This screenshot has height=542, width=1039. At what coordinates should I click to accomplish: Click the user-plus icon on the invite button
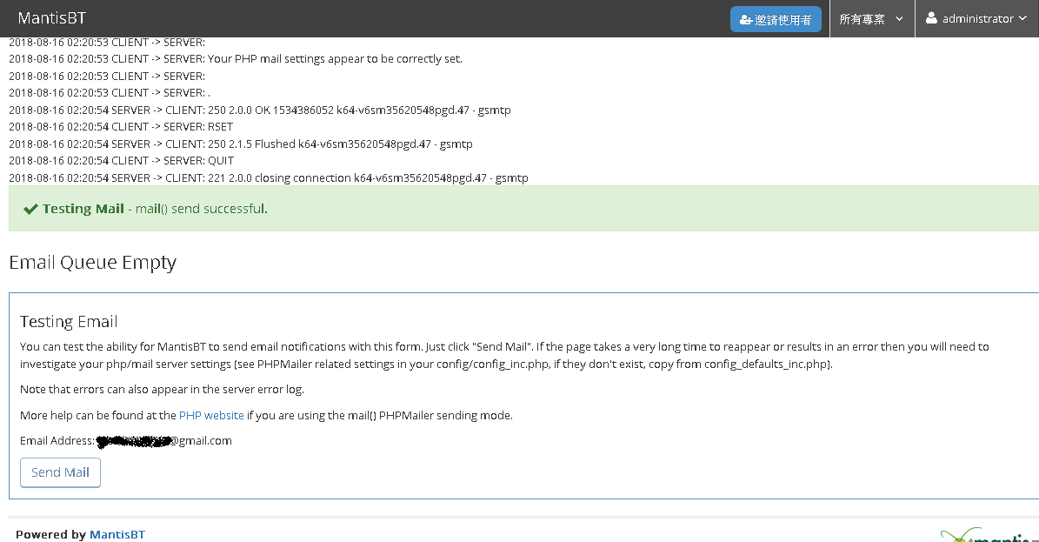[x=746, y=19]
